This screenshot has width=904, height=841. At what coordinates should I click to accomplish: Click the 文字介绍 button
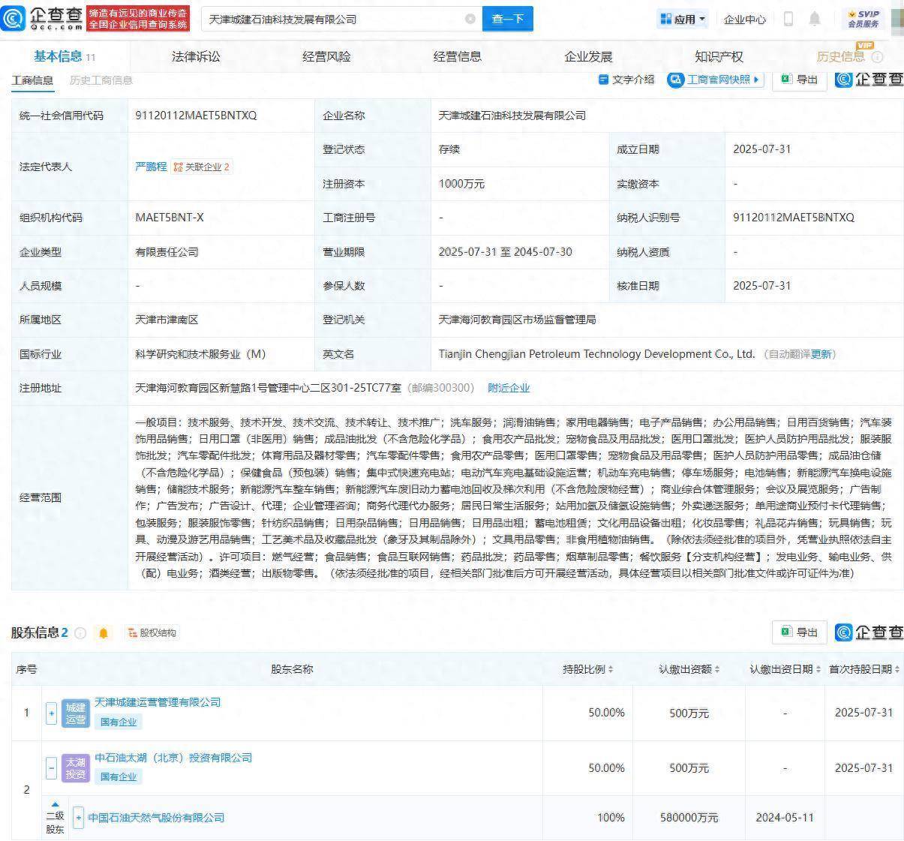(626, 80)
